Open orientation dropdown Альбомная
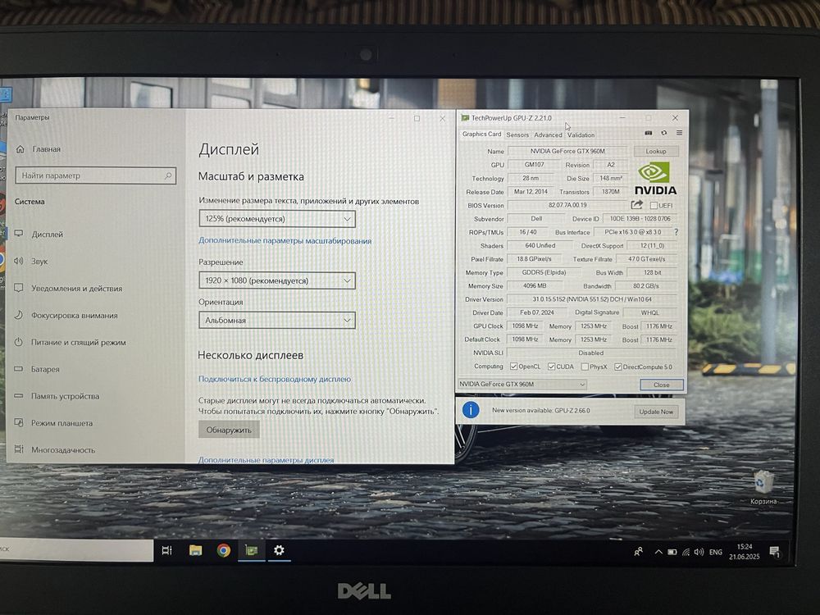This screenshot has width=820, height=615. coord(277,320)
